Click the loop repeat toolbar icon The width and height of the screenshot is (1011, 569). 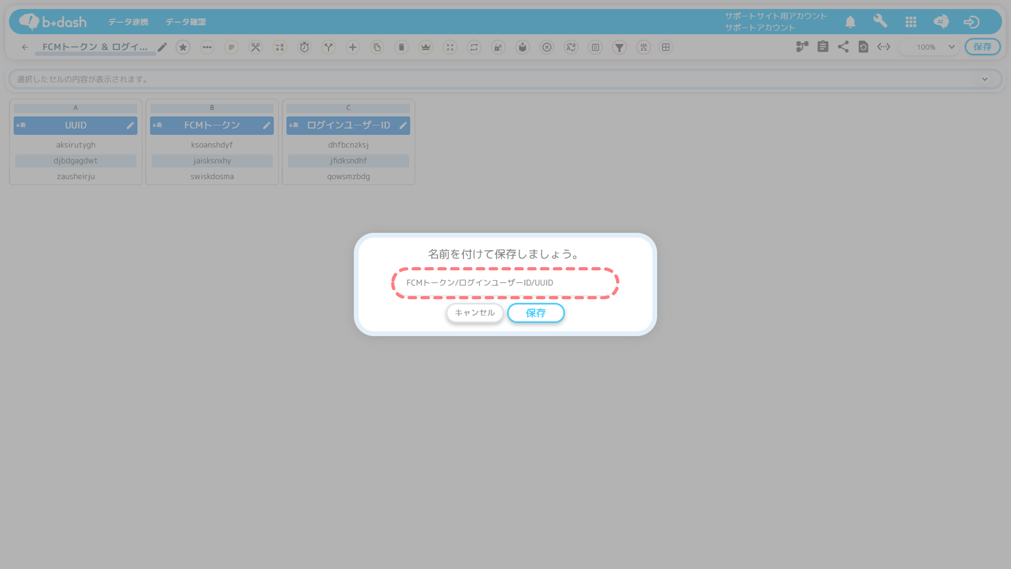coord(474,47)
